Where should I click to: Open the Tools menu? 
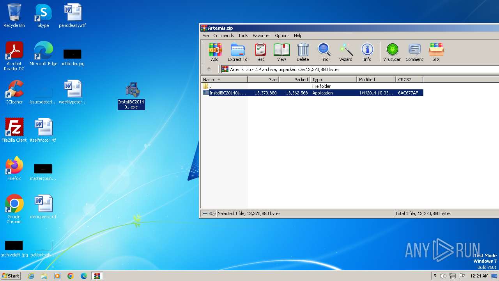pos(243,36)
